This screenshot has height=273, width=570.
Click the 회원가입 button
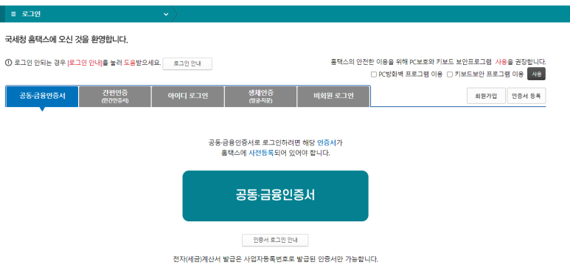[486, 96]
